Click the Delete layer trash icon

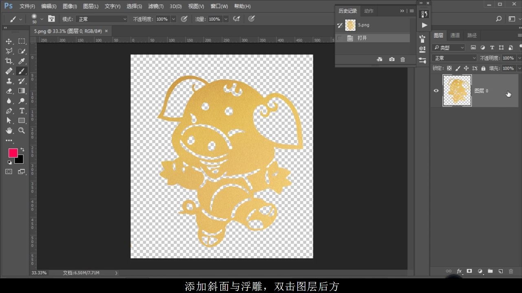511,271
